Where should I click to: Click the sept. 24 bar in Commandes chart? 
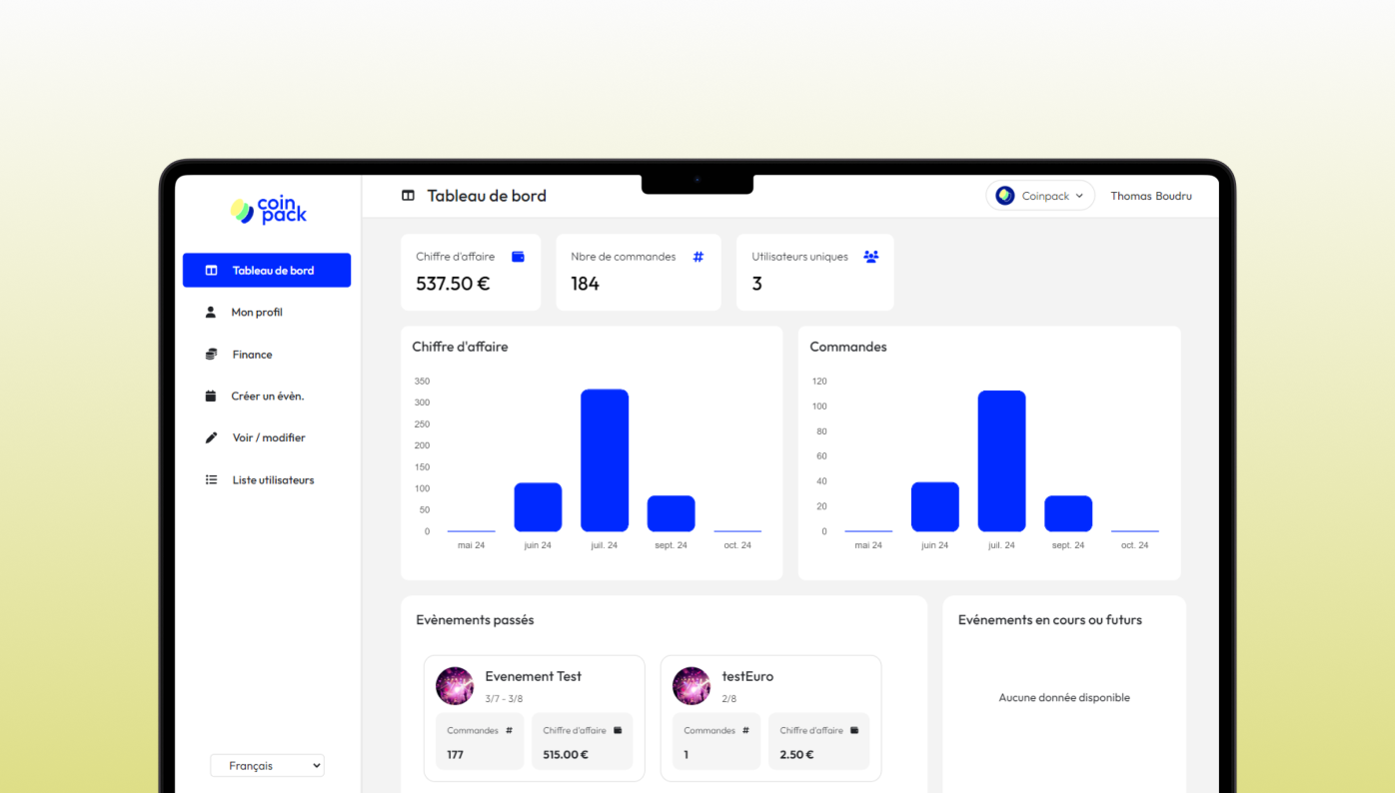1068,513
